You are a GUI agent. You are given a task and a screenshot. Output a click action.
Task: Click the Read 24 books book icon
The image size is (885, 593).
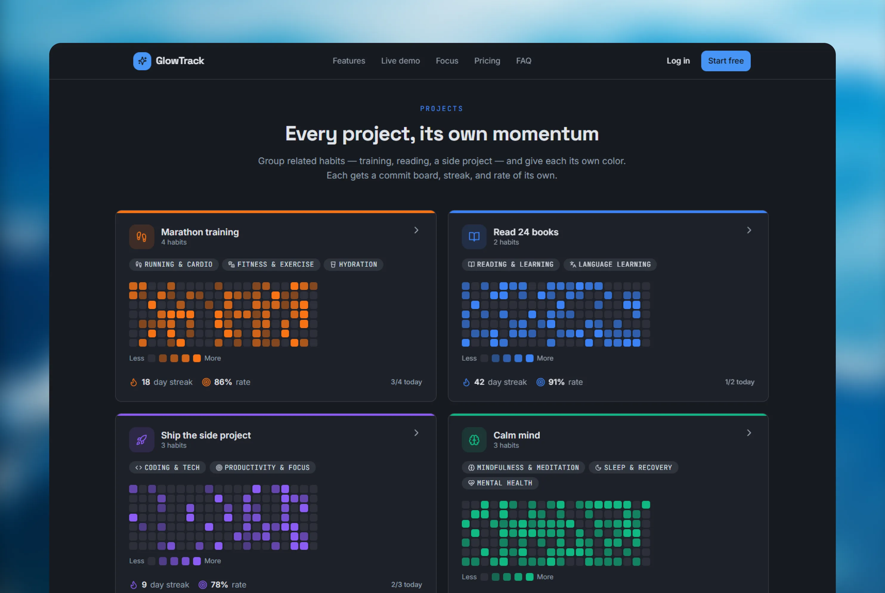(x=474, y=237)
